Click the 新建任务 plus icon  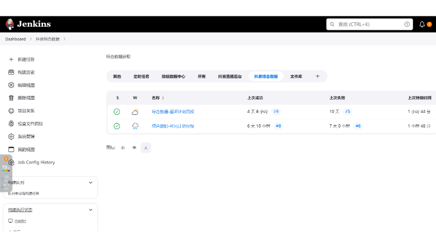click(x=11, y=59)
